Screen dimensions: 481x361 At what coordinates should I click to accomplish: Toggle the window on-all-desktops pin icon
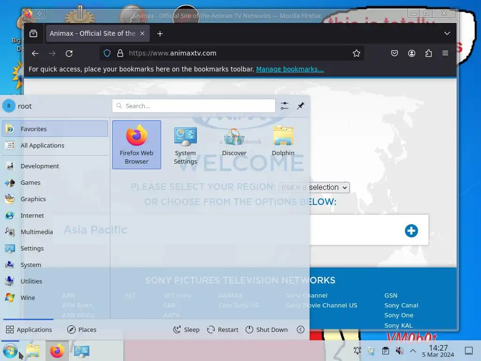tap(40, 13)
